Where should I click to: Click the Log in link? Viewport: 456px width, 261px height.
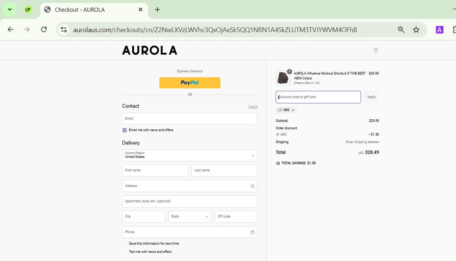pos(253,106)
